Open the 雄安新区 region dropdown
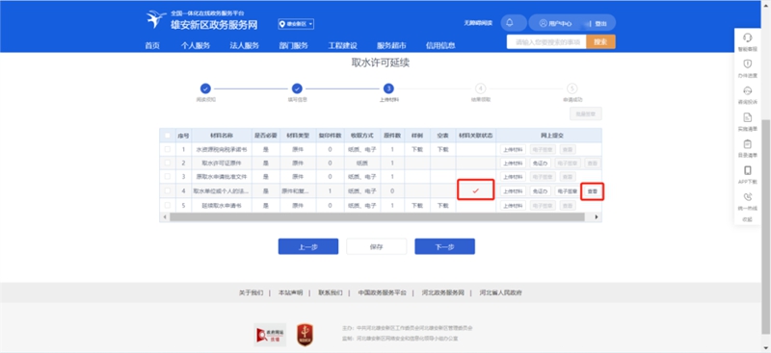This screenshot has height=353, width=771. 296,24
